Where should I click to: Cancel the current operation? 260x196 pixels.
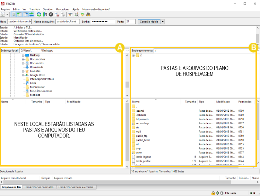(x=51, y=15)
